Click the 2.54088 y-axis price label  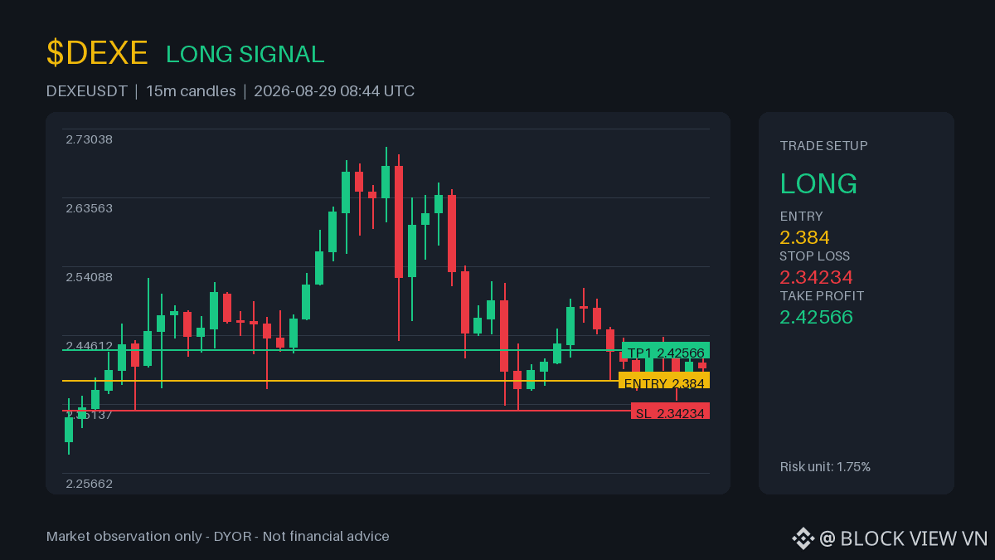(89, 277)
